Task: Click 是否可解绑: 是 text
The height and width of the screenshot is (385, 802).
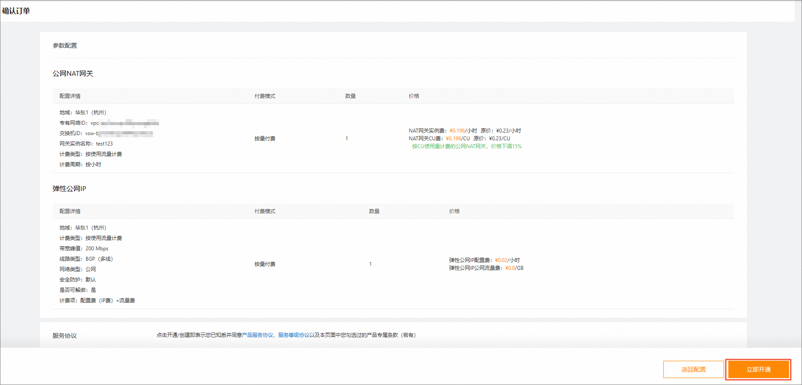Action: 78,290
